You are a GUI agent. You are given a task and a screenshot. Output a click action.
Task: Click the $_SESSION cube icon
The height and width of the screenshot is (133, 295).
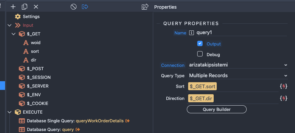[22, 78]
